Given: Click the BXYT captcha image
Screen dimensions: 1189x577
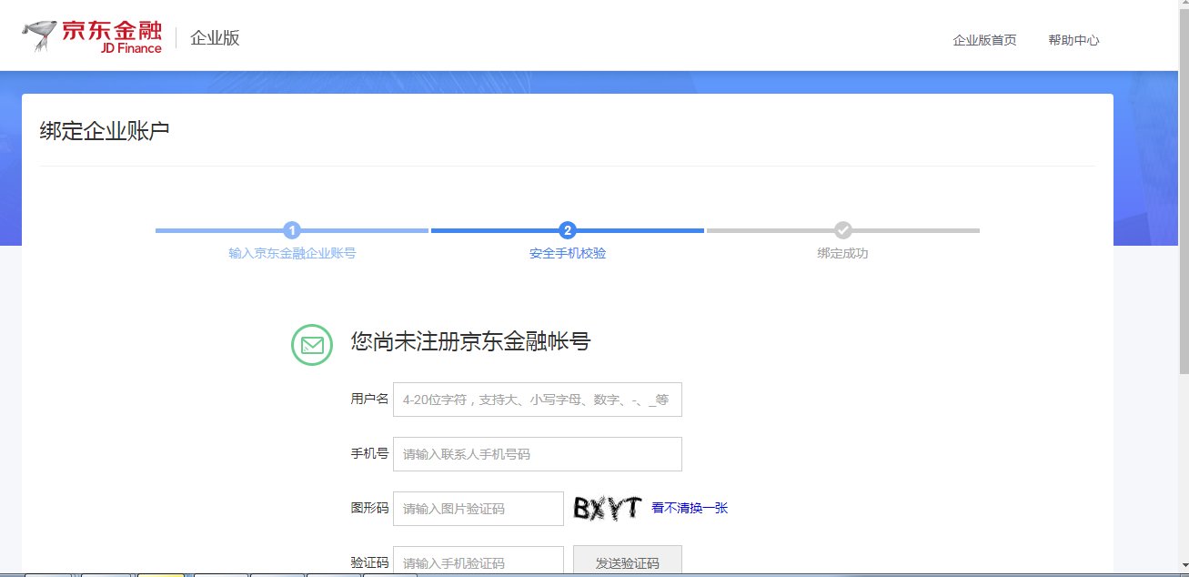Looking at the screenshot, I should (605, 508).
